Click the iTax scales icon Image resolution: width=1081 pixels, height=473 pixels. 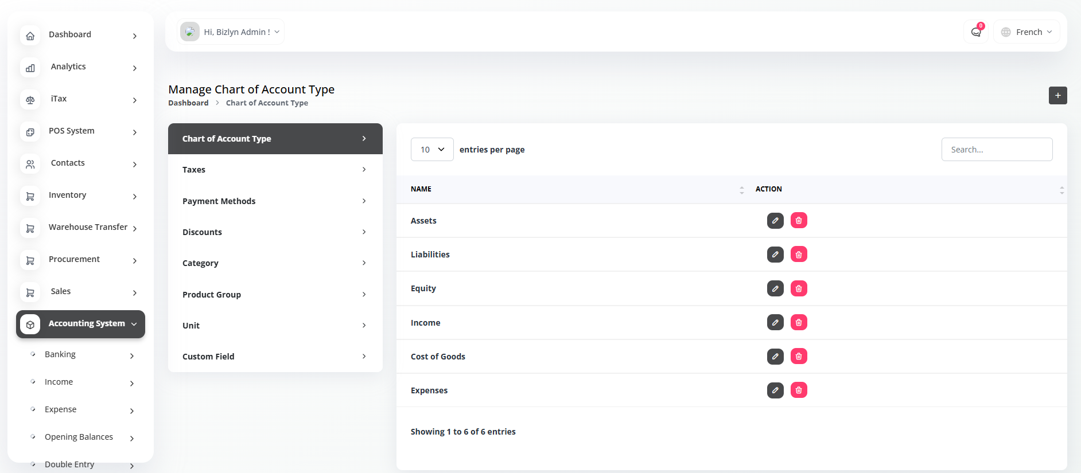pyautogui.click(x=30, y=100)
